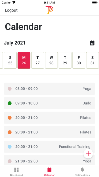
Task: Choose Saturday 31 date tile
Action: pos(92,60)
